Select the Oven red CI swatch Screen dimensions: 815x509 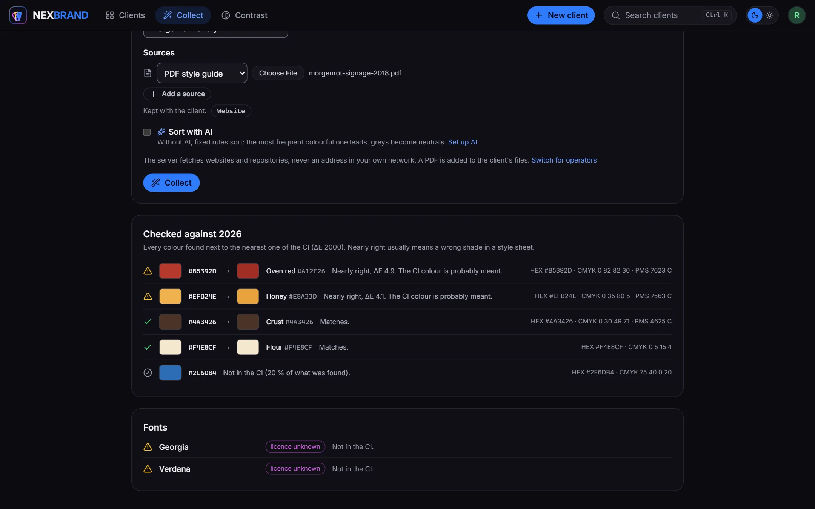248,271
